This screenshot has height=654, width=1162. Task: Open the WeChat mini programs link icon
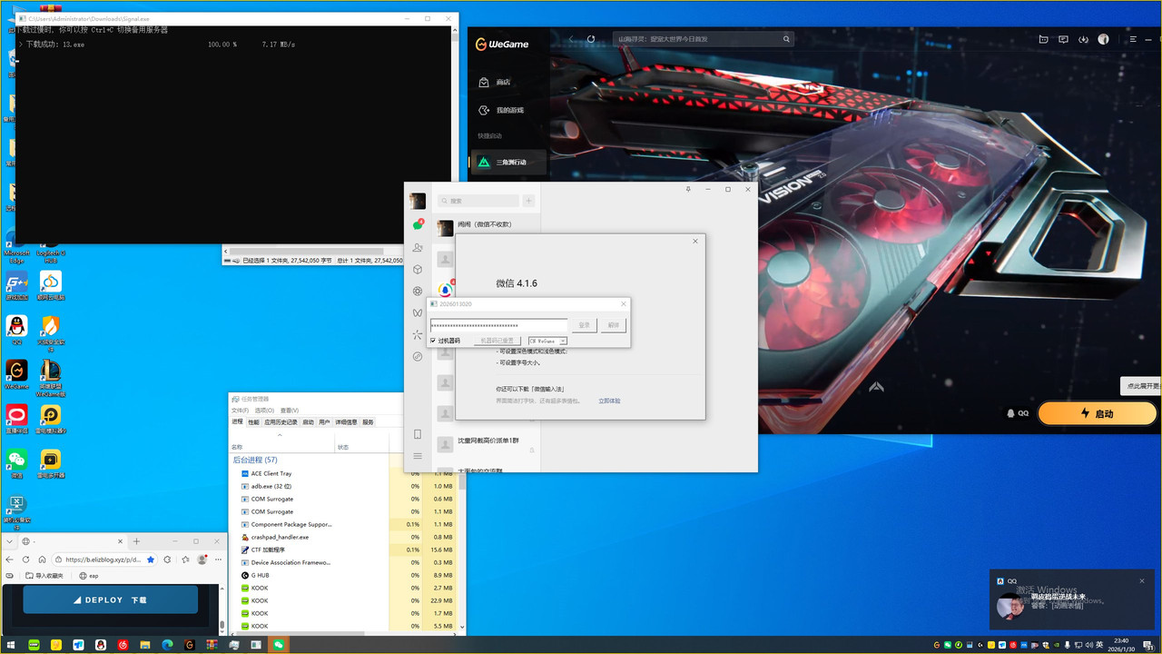point(418,356)
